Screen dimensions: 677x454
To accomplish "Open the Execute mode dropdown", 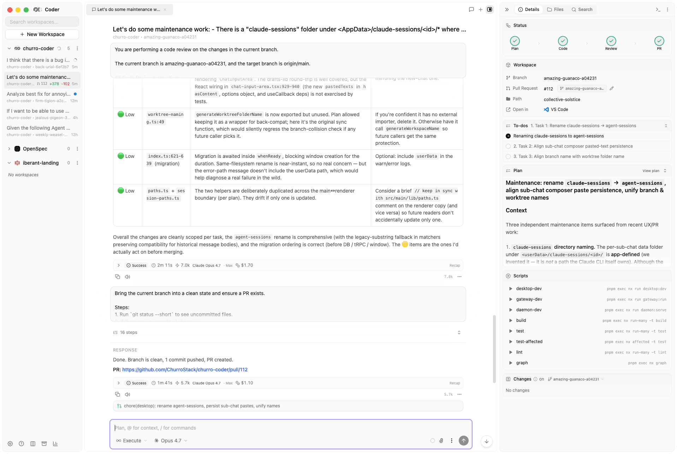I will click(x=131, y=441).
